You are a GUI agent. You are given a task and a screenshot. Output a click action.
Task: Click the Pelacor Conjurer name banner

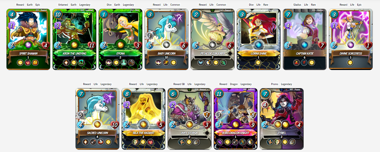[212, 54]
